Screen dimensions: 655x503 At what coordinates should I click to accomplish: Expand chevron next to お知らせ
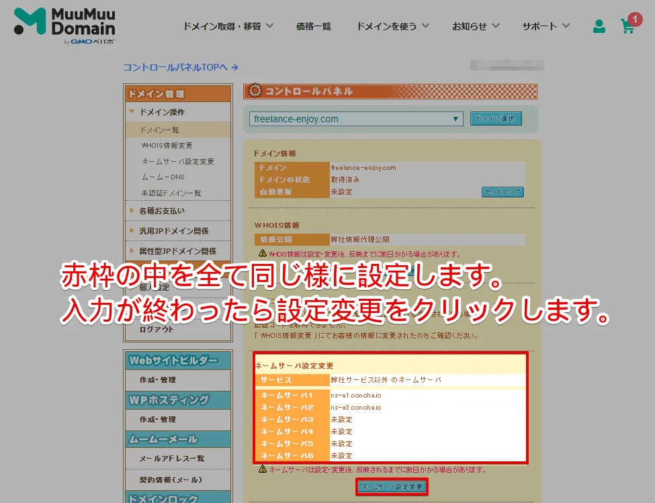click(x=495, y=26)
